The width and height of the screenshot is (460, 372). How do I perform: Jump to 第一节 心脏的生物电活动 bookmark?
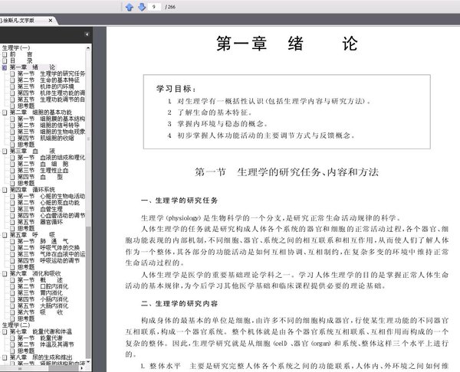coord(51,196)
